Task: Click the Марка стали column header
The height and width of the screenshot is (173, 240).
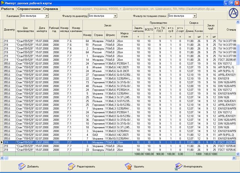Action: click(x=124, y=35)
